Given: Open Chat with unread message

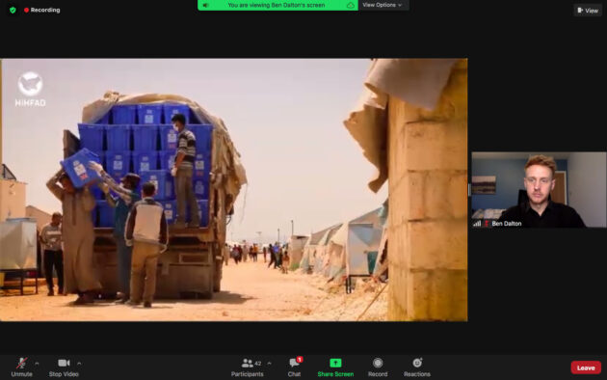Looking at the screenshot, I should (x=294, y=366).
